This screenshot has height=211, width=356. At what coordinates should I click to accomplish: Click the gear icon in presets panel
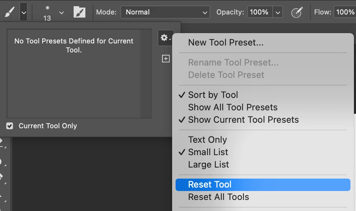[165, 38]
